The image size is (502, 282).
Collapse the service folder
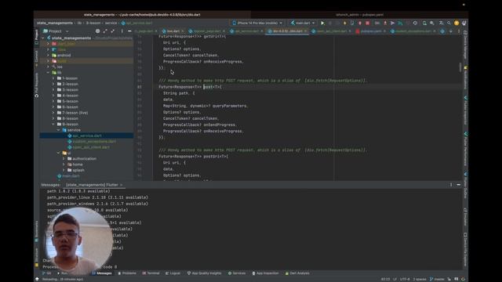pos(59,130)
